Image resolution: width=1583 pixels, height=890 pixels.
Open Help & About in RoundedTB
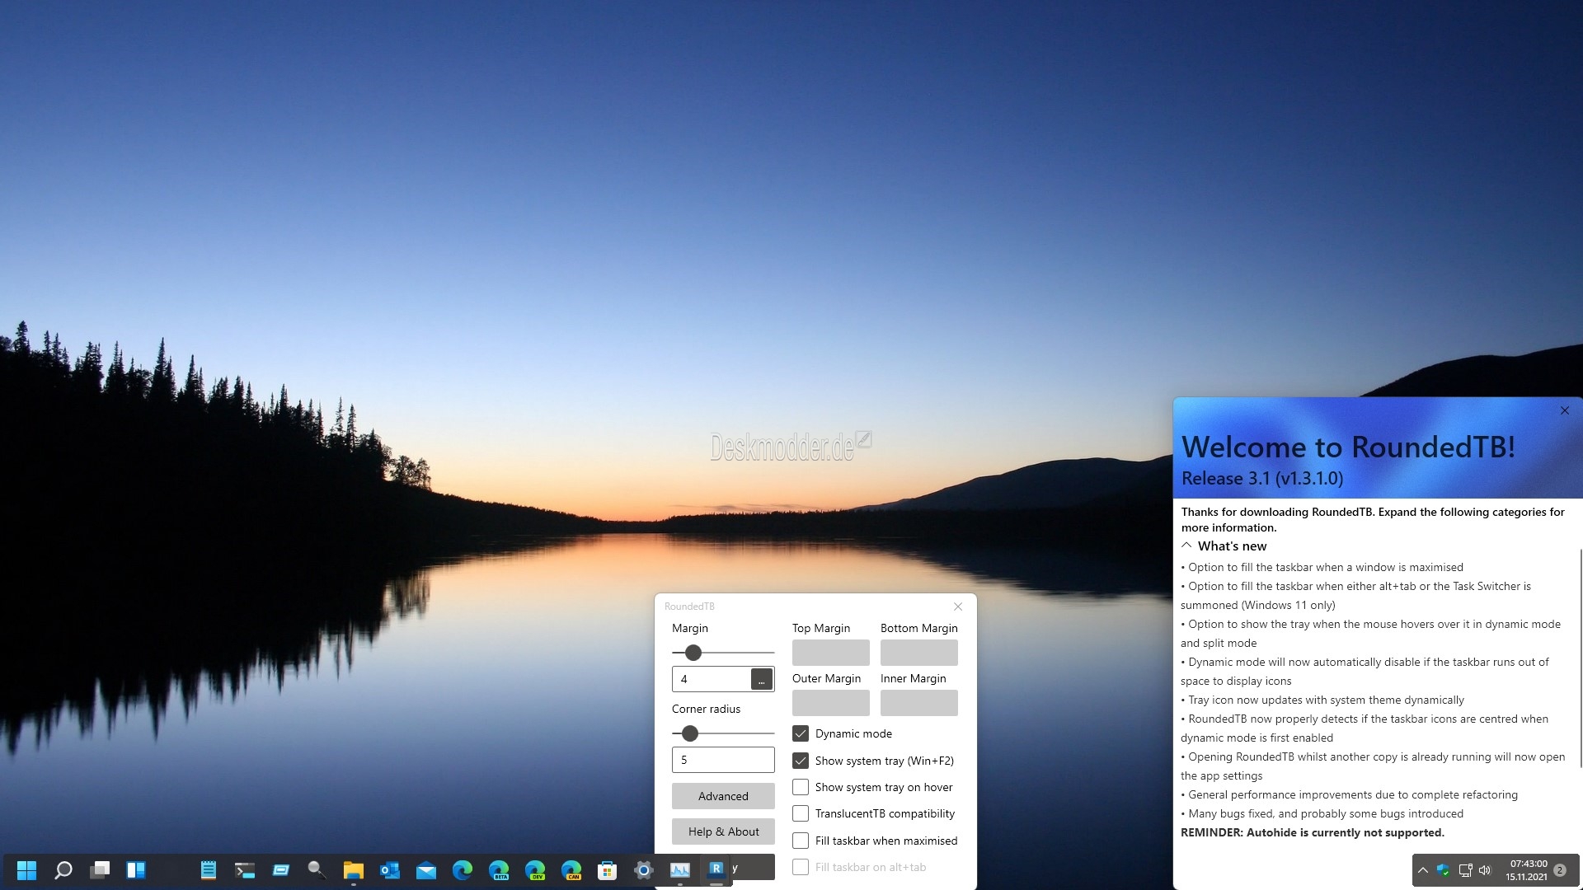(x=723, y=831)
